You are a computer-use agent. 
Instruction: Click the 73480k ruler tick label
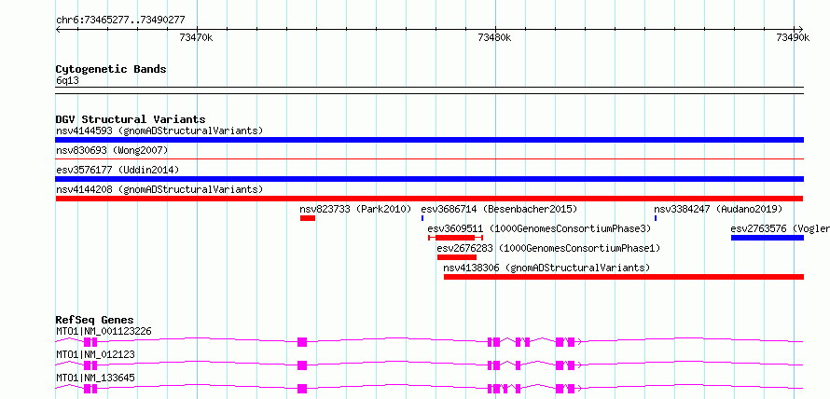point(495,37)
